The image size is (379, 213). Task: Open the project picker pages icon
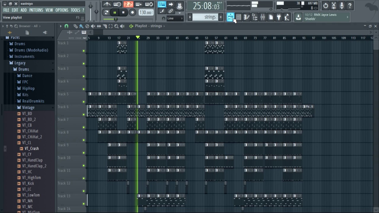click(271, 17)
